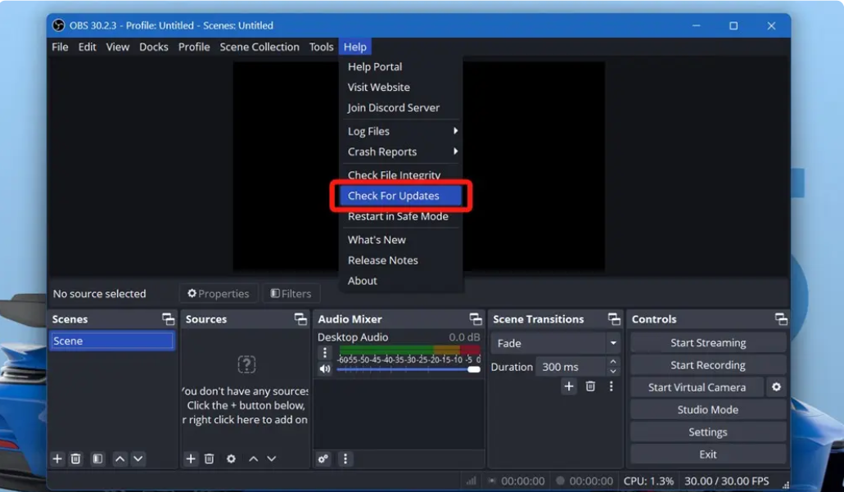Add a transition with the Scene Transitions plus
Screen dimensions: 844x492
[569, 386]
